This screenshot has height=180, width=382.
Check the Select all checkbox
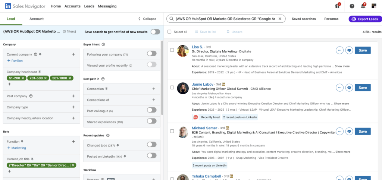click(x=170, y=32)
